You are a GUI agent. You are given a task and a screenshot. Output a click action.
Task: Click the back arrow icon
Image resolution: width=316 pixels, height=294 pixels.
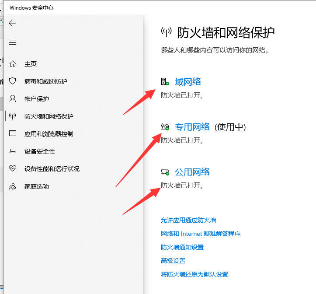pos(12,24)
